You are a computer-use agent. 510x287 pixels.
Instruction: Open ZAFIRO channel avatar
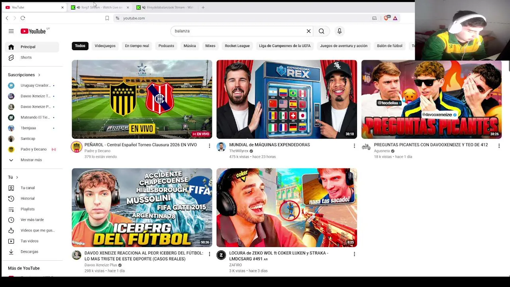coord(221,255)
